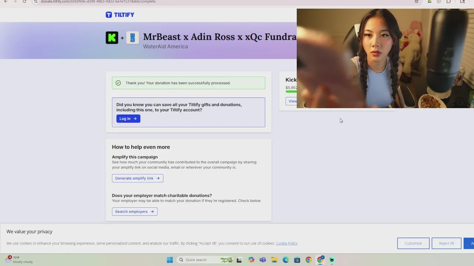Open Microsoft Teams from the taskbar

[x=263, y=260]
